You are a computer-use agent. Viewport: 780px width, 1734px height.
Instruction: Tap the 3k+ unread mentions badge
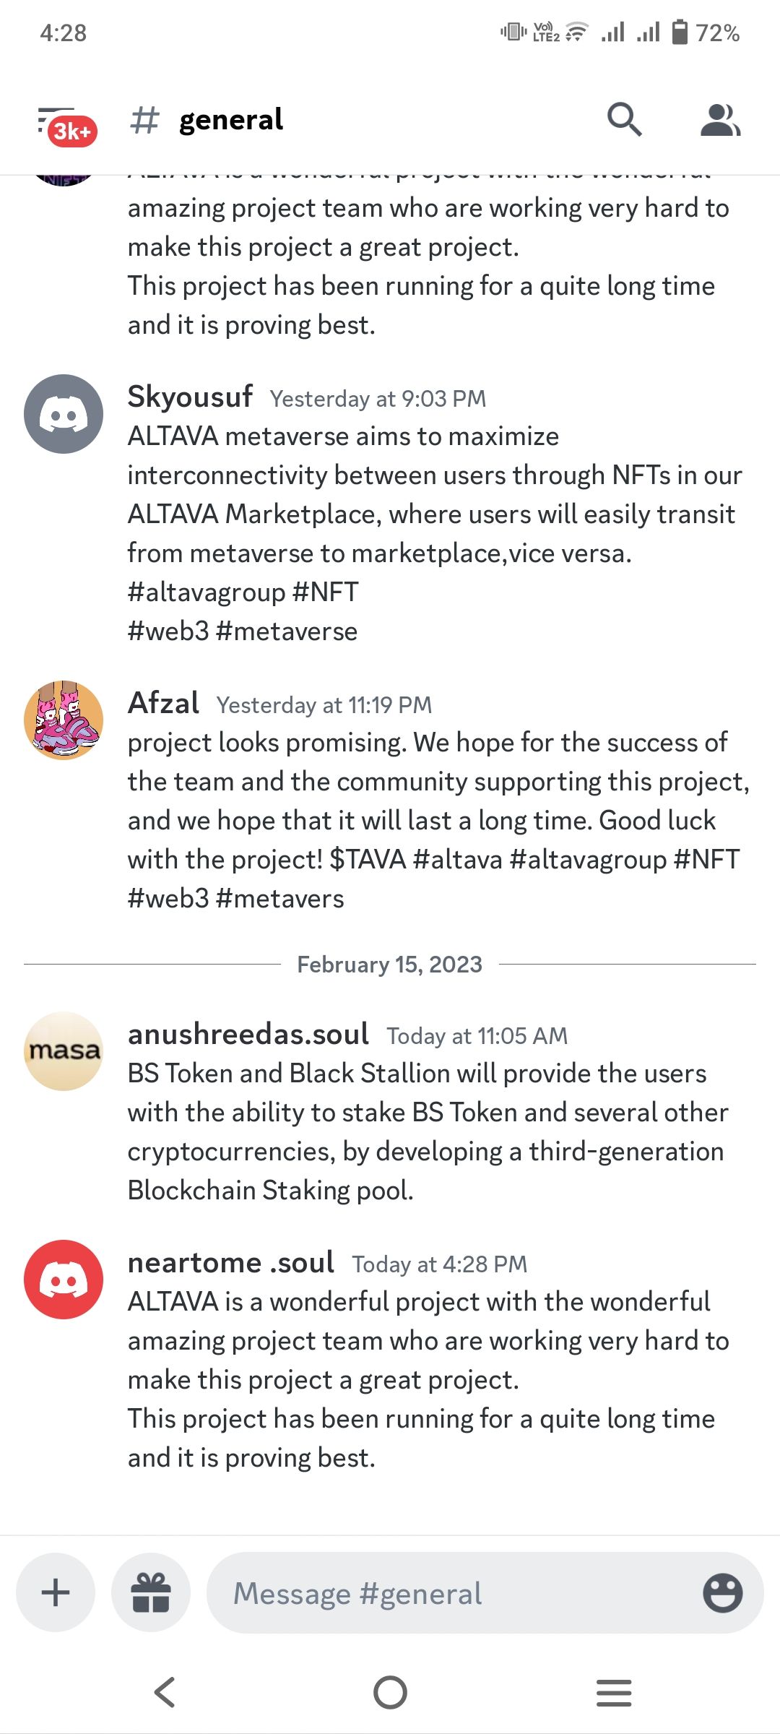click(72, 131)
